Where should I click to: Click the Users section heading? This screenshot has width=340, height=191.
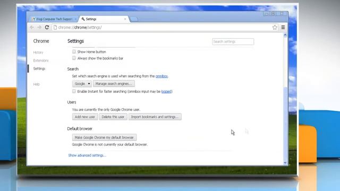tap(72, 102)
